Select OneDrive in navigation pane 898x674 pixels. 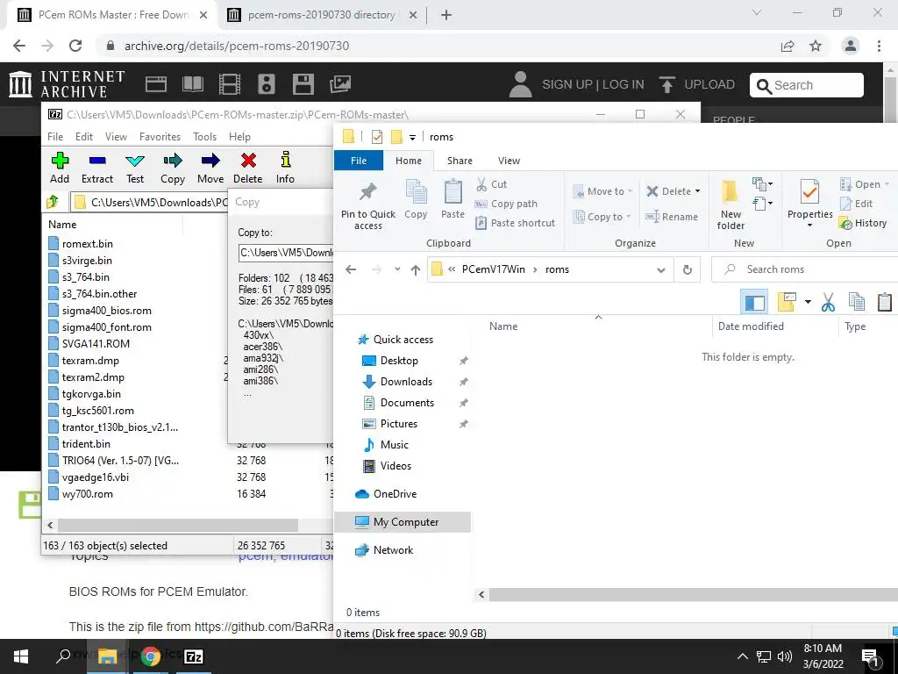point(395,494)
